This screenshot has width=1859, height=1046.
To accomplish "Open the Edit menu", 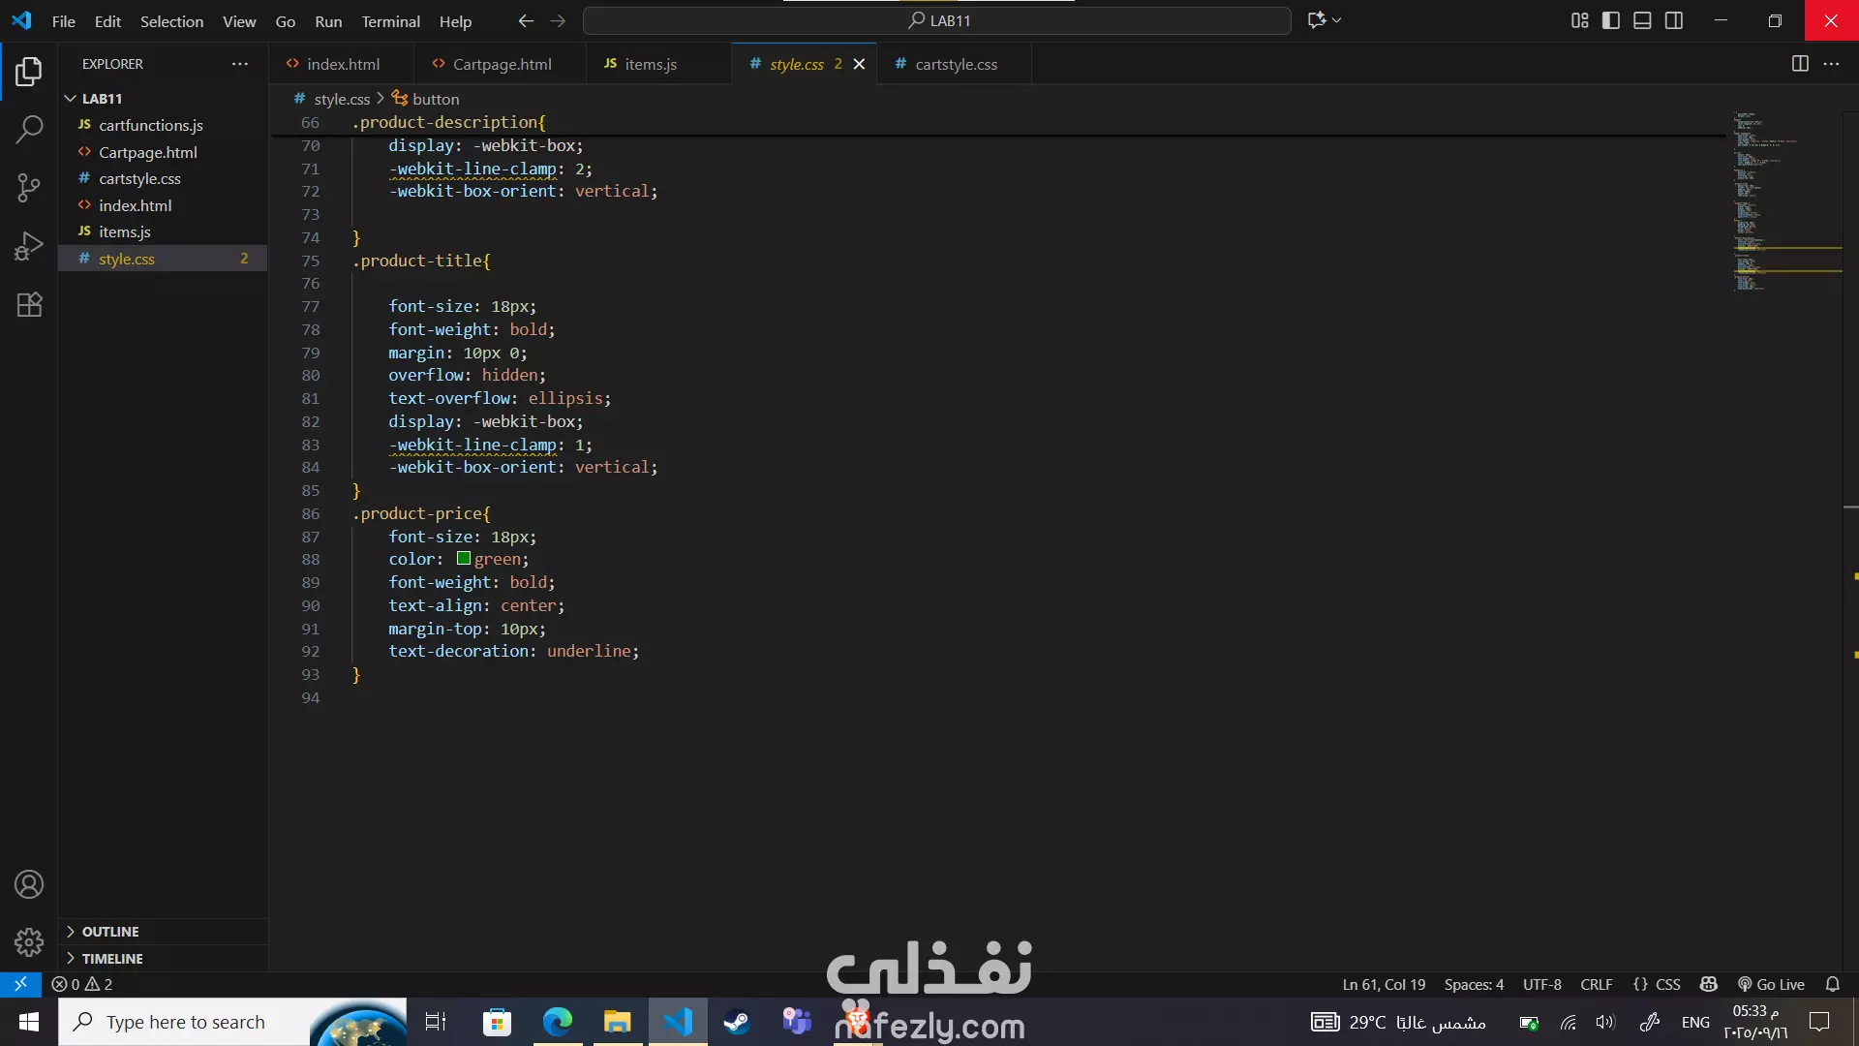I will point(107,21).
